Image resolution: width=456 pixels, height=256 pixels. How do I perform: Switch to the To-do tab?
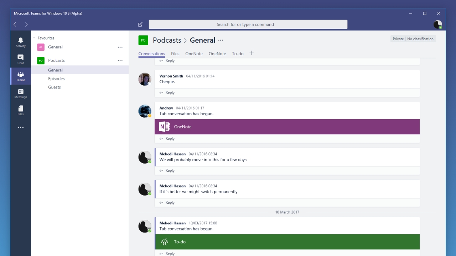238,54
